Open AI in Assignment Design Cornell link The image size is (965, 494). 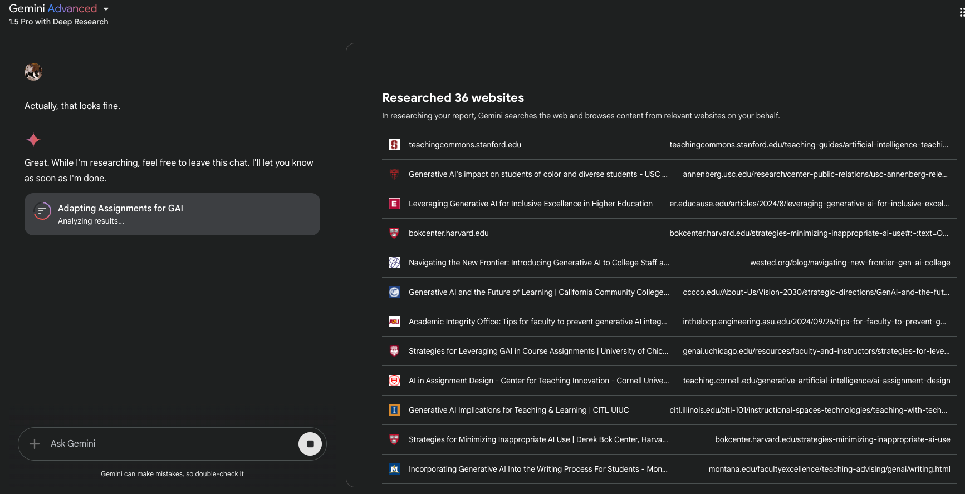(539, 381)
